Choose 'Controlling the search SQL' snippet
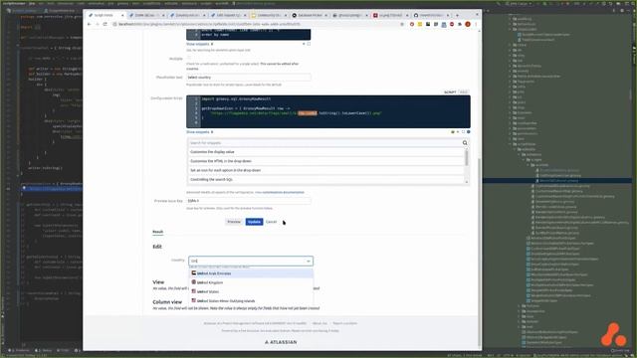This screenshot has height=358, width=637. (x=326, y=179)
